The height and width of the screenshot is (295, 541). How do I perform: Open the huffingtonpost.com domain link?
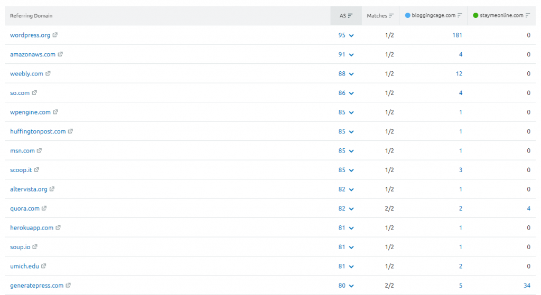38,131
